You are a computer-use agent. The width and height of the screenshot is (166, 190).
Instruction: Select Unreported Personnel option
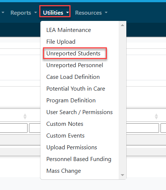tap(75, 65)
